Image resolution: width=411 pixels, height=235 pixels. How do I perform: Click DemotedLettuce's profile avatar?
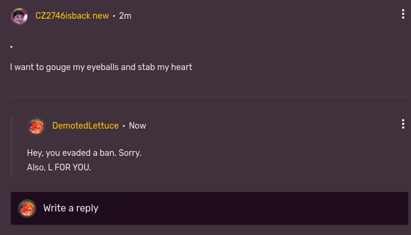coord(36,126)
